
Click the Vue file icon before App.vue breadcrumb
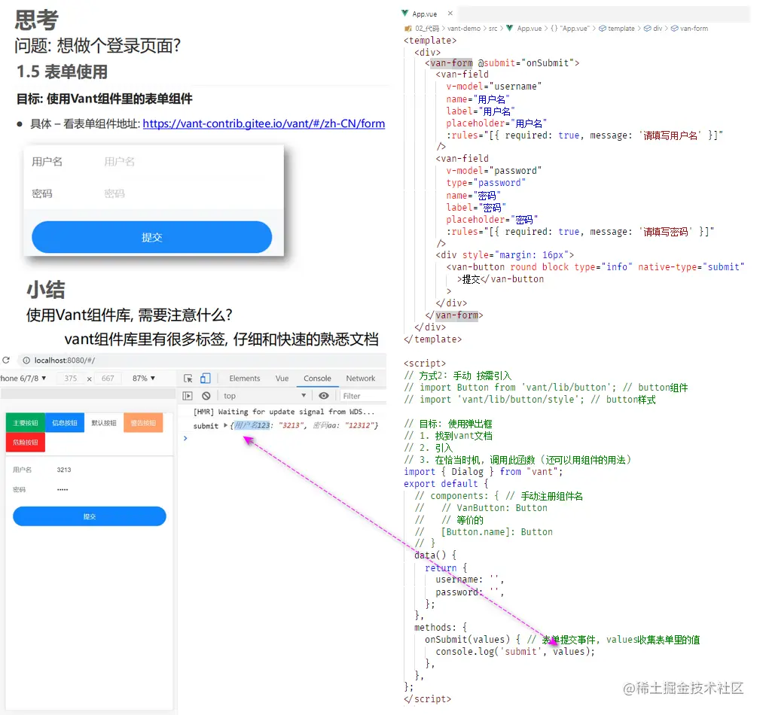click(x=509, y=28)
